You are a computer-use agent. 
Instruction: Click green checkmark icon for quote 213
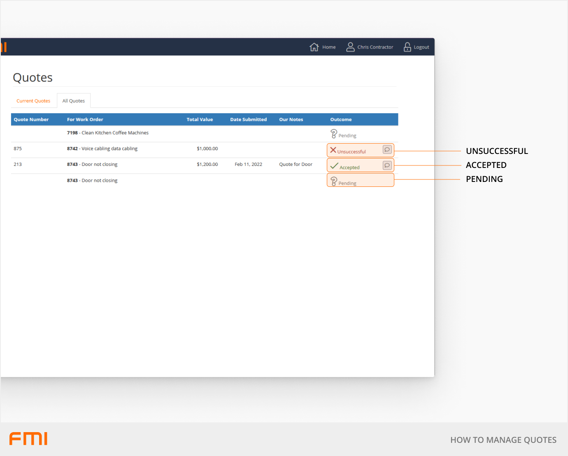[334, 166]
